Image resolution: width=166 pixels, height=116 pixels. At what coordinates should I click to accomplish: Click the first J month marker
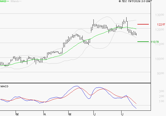coord(95,114)
